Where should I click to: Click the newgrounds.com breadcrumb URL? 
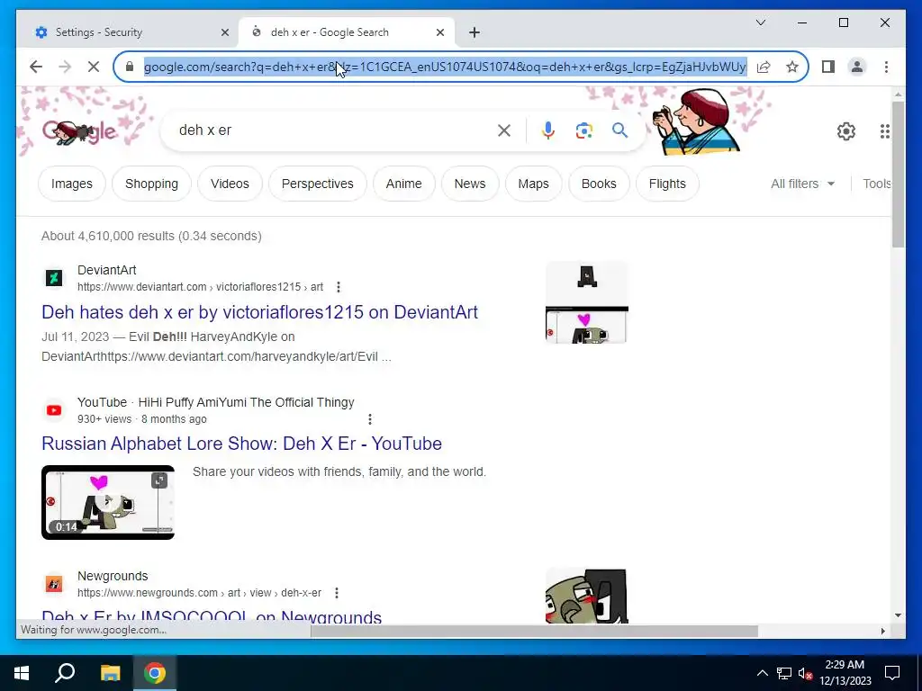click(199, 593)
